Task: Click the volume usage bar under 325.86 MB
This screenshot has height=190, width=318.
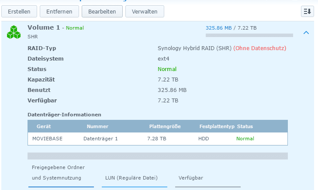Action: click(249, 35)
